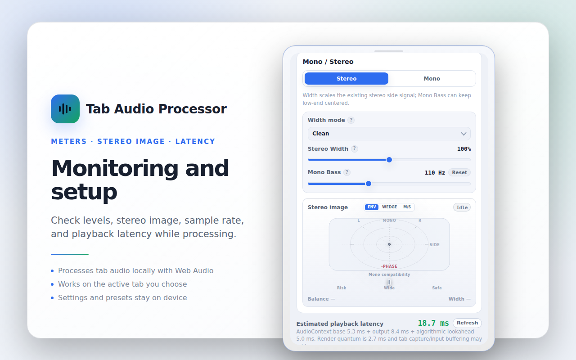Switch stereo image view to M/S

[407, 207]
